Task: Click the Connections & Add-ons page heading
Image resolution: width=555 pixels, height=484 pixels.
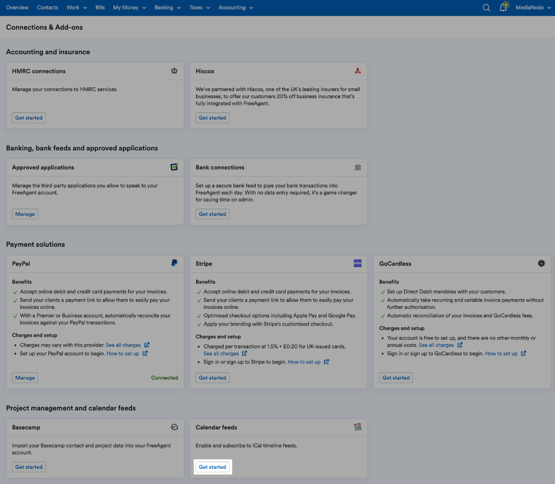Action: 44,27
